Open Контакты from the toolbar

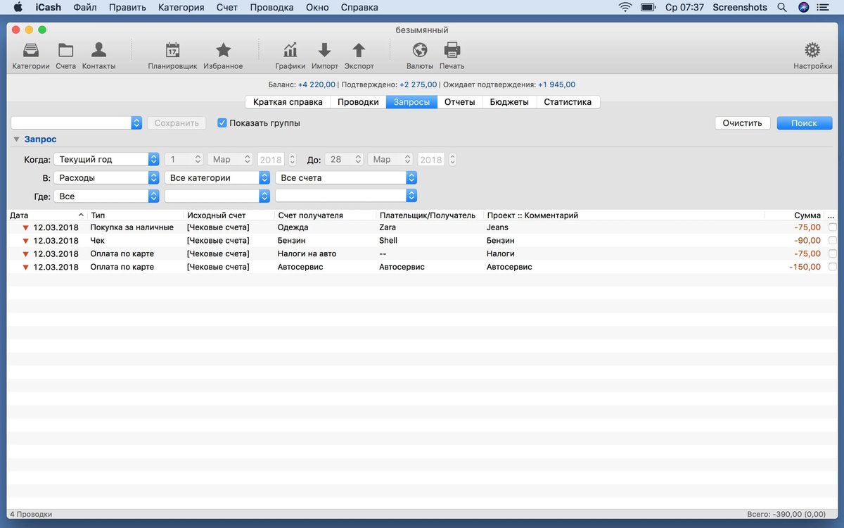click(98, 51)
